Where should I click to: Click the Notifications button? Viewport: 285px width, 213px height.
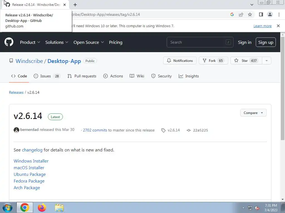coord(180,60)
